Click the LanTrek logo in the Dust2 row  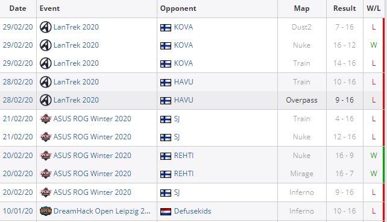click(x=46, y=27)
